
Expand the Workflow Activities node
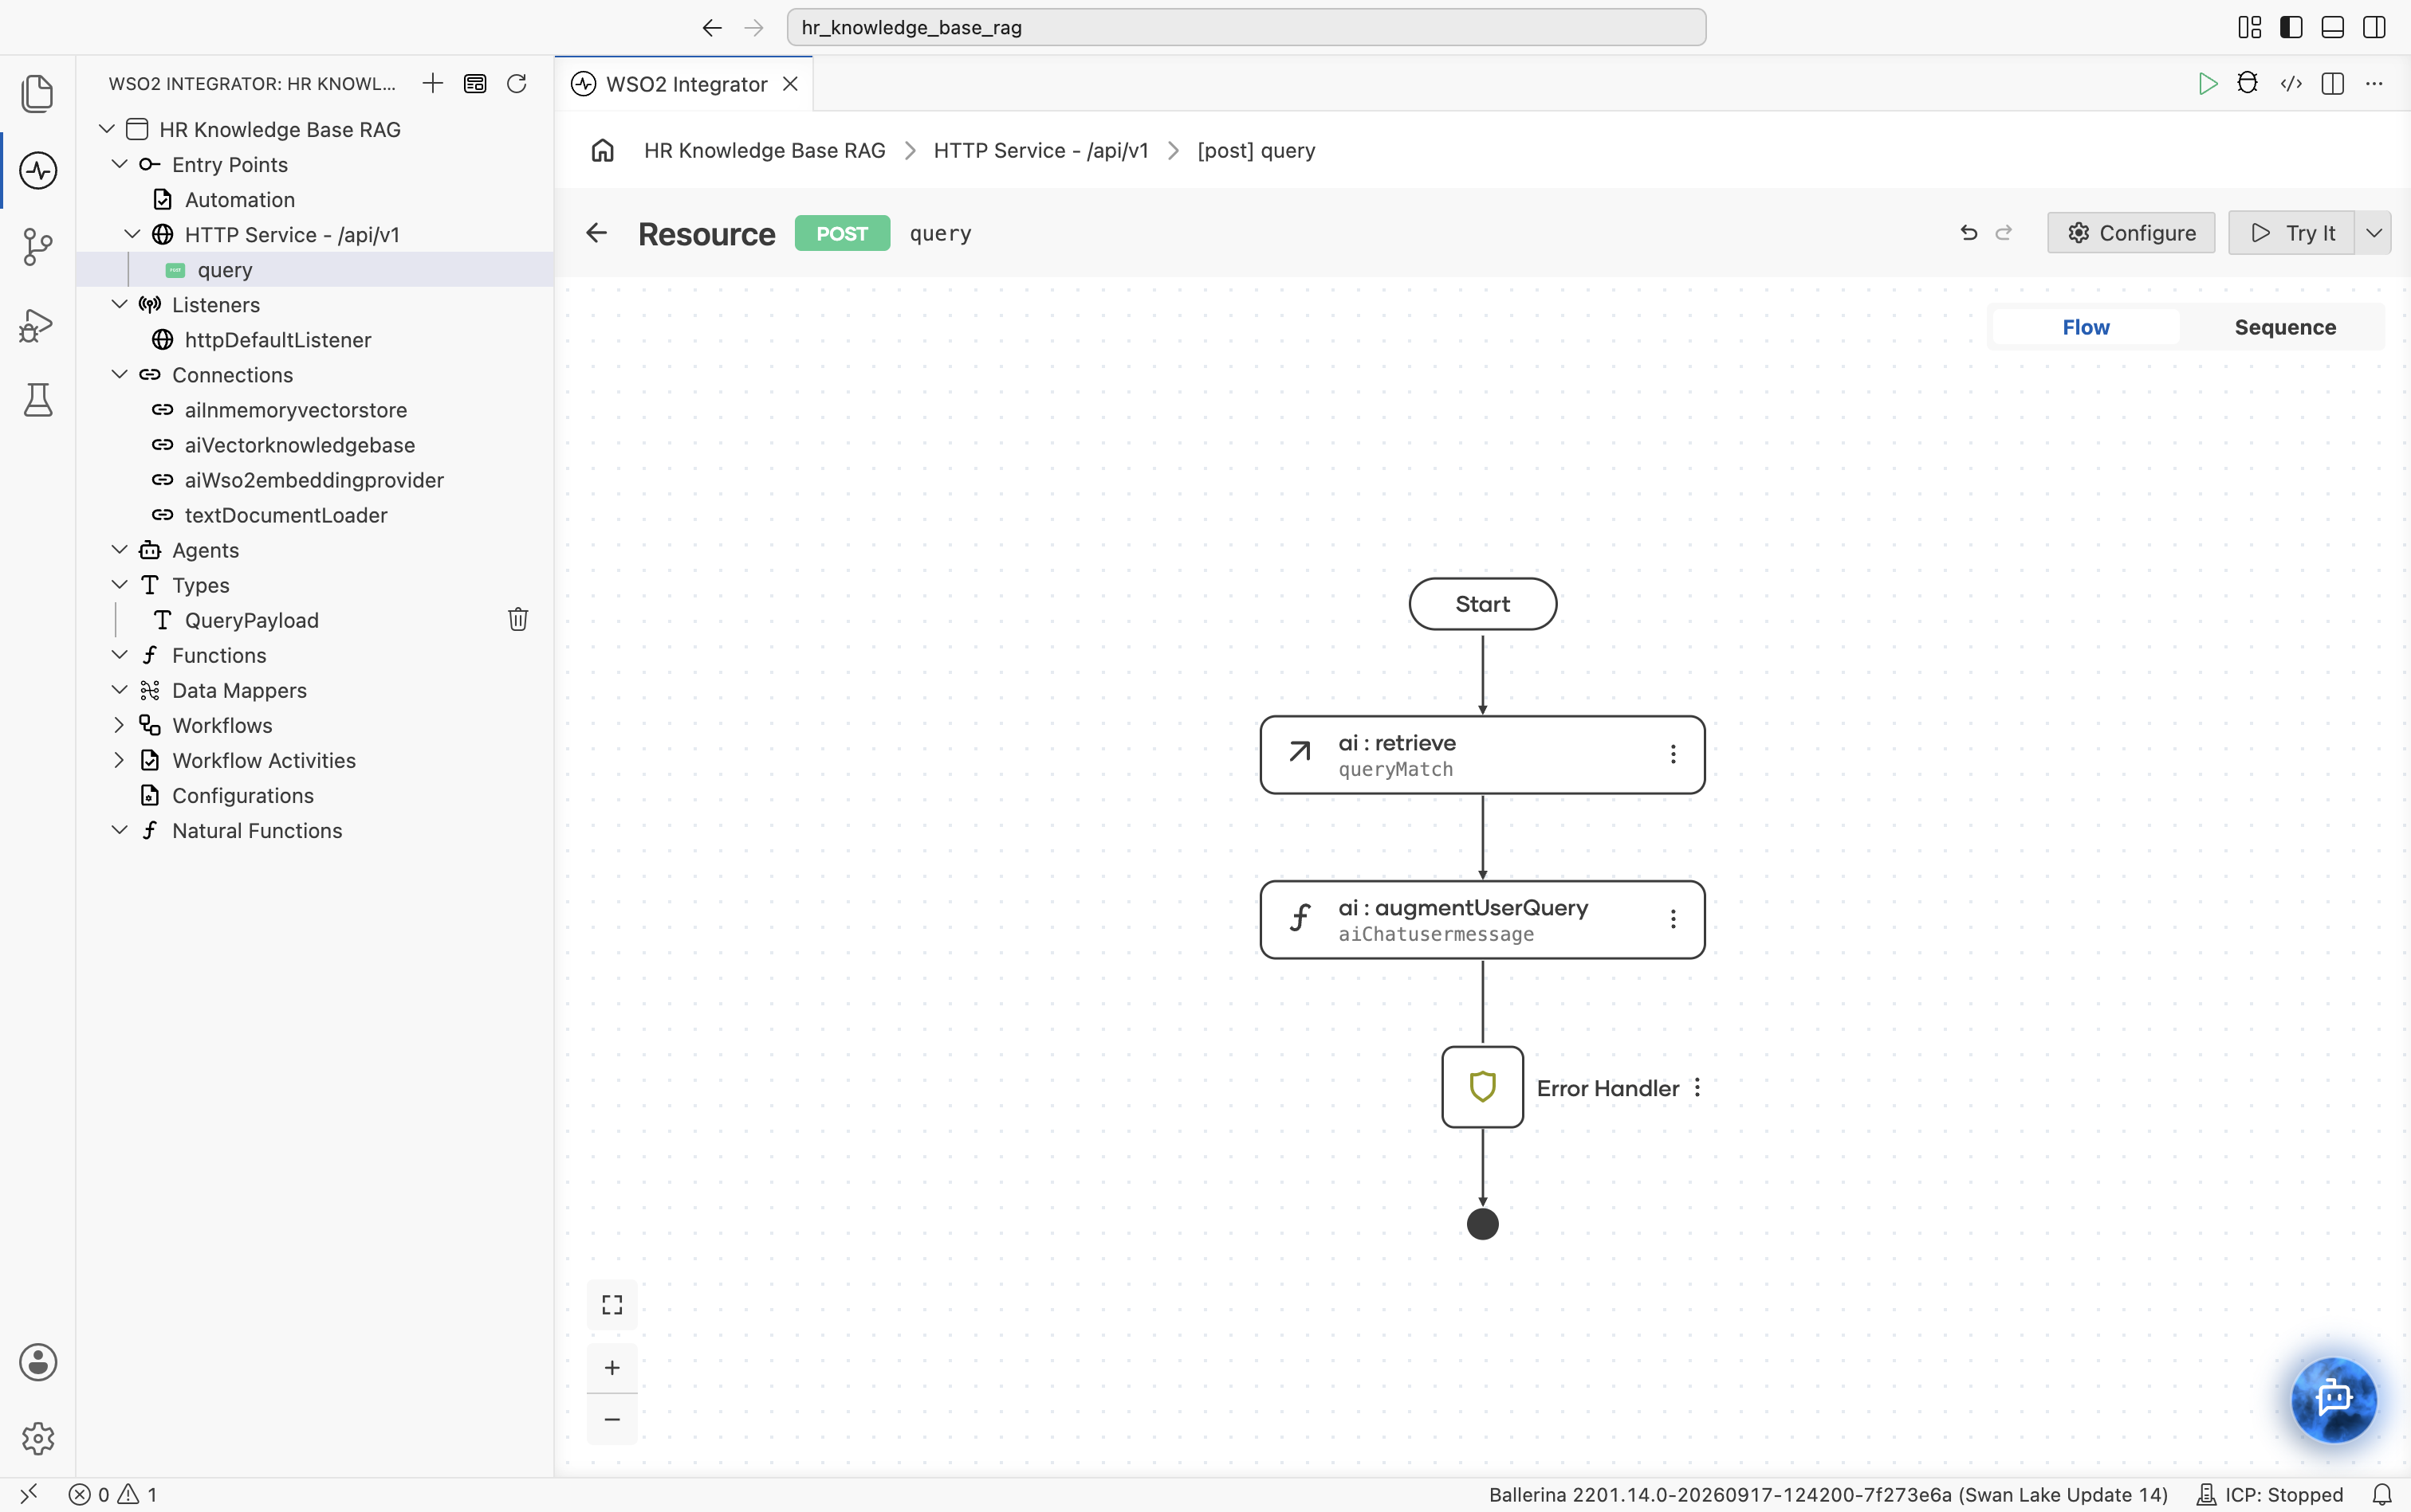pyautogui.click(x=119, y=760)
